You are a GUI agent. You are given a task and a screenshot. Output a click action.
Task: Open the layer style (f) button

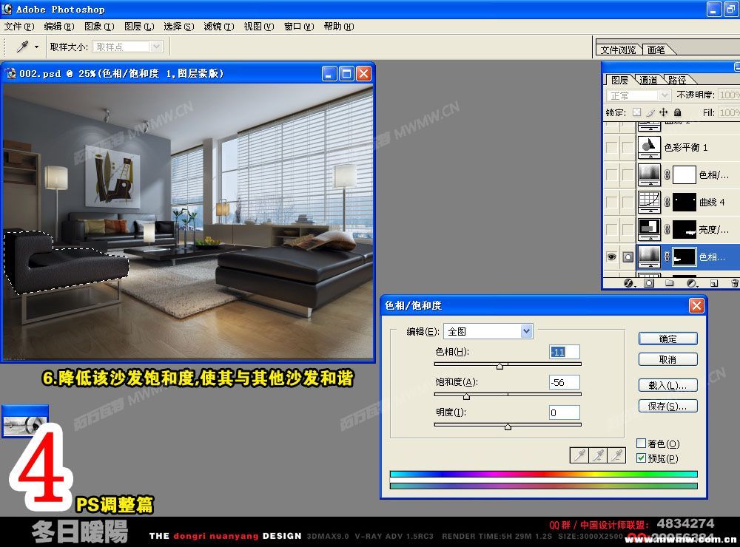(x=629, y=283)
